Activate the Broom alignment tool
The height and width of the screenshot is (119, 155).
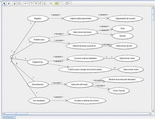click(9, 4)
